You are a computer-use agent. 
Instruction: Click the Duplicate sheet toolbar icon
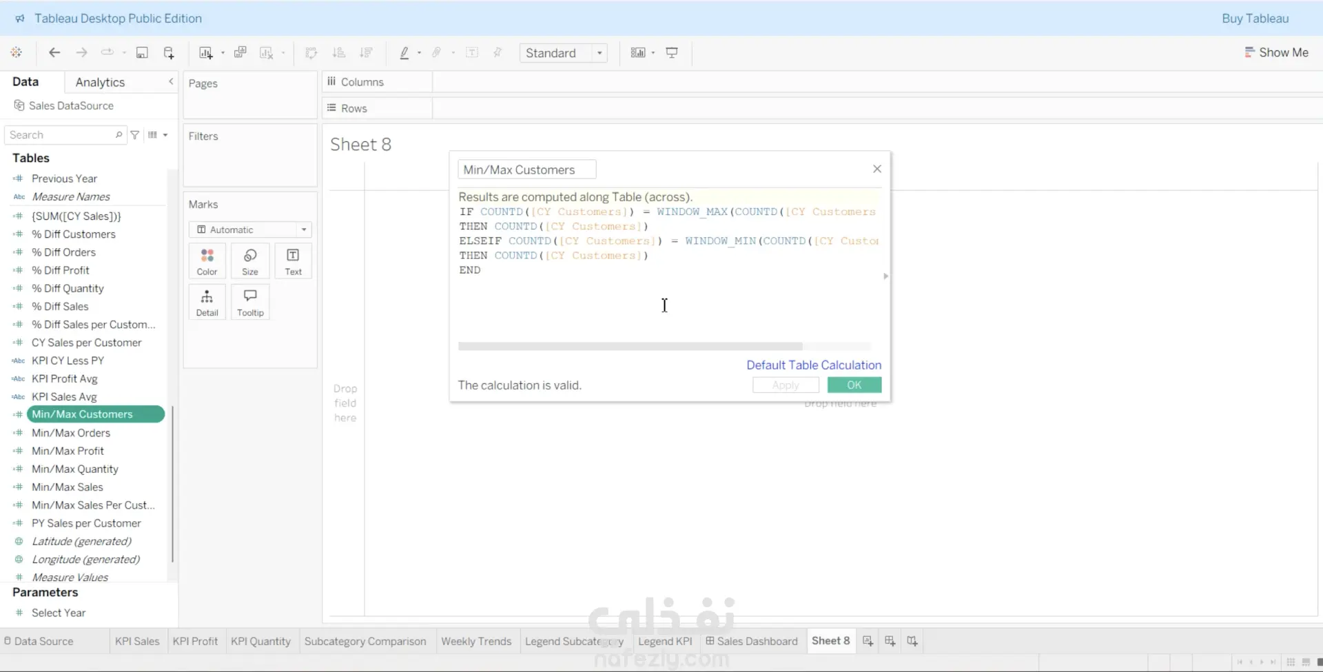tap(240, 52)
